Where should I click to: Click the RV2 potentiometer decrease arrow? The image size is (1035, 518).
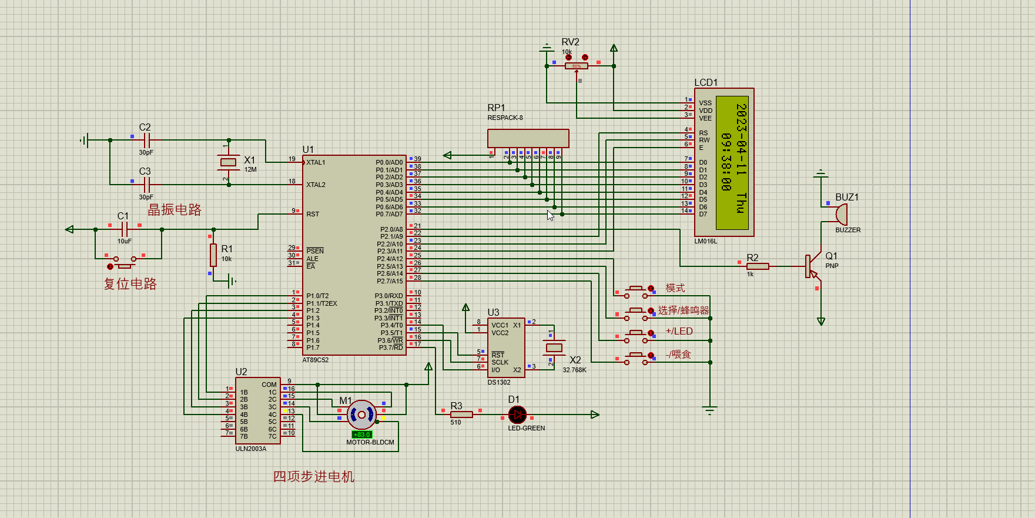pos(568,58)
